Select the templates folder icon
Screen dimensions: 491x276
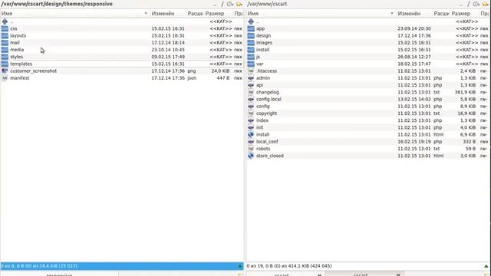pos(5,64)
